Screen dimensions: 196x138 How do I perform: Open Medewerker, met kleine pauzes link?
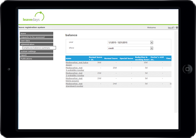pyautogui.click(x=74, y=80)
